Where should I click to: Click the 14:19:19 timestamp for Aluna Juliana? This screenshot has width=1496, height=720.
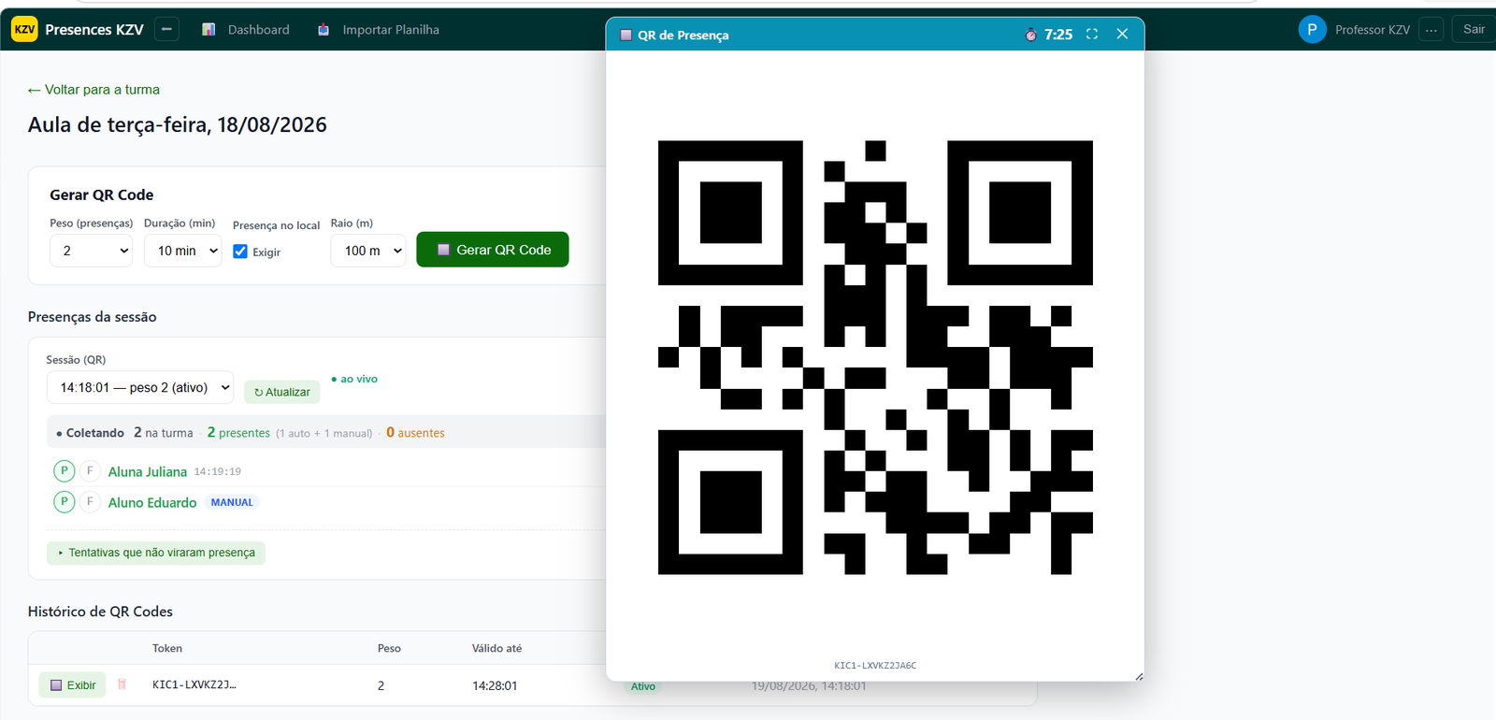pos(218,471)
